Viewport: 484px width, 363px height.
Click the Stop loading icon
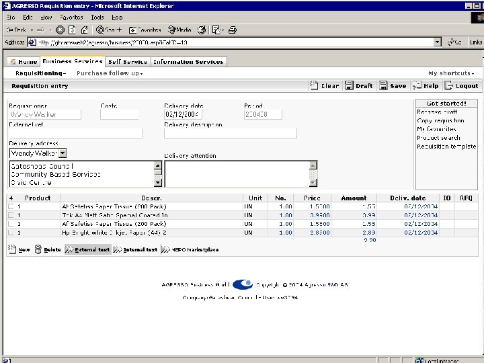coord(61,30)
